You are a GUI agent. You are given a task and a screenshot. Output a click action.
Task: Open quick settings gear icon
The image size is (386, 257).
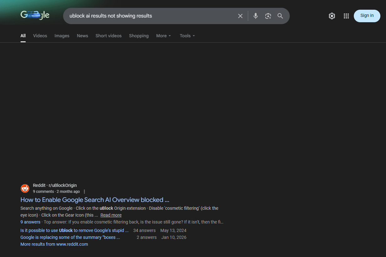pyautogui.click(x=332, y=16)
